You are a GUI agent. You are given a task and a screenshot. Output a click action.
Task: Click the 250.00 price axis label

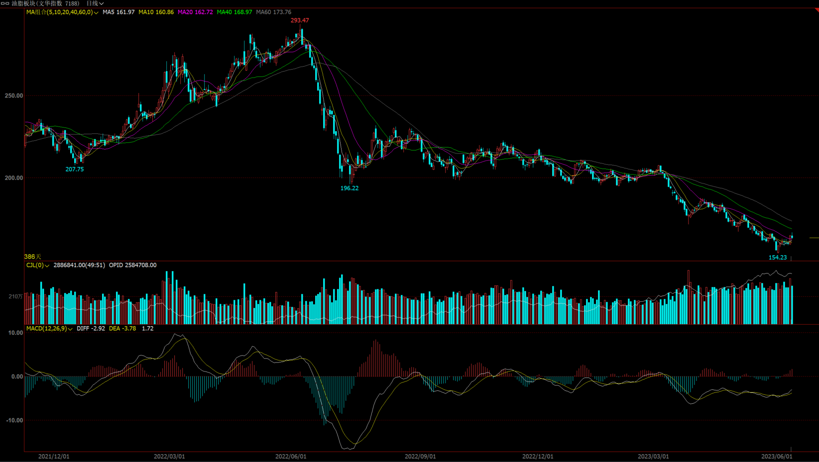pos(14,95)
